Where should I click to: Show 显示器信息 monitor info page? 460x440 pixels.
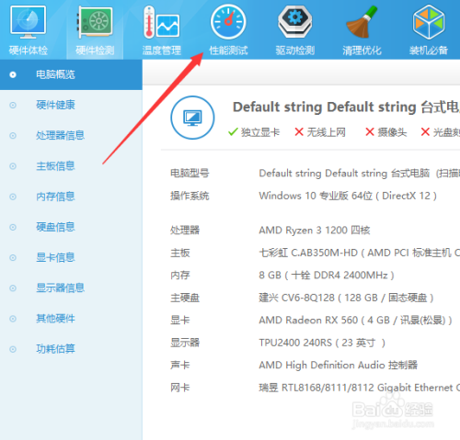61,288
